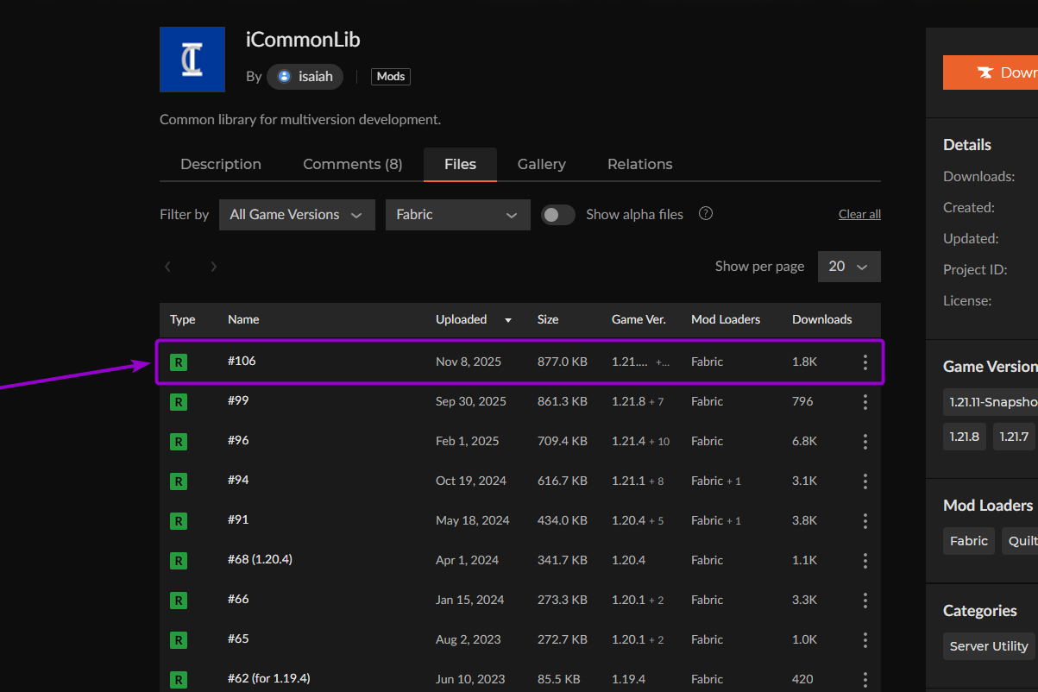Image resolution: width=1038 pixels, height=692 pixels.
Task: Go to the next page of files
Action: [213, 267]
